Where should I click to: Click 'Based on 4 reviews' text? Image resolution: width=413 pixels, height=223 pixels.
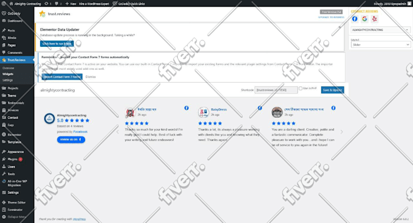70,126
